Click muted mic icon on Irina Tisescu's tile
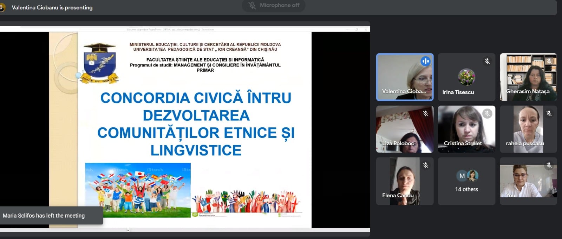 487,62
